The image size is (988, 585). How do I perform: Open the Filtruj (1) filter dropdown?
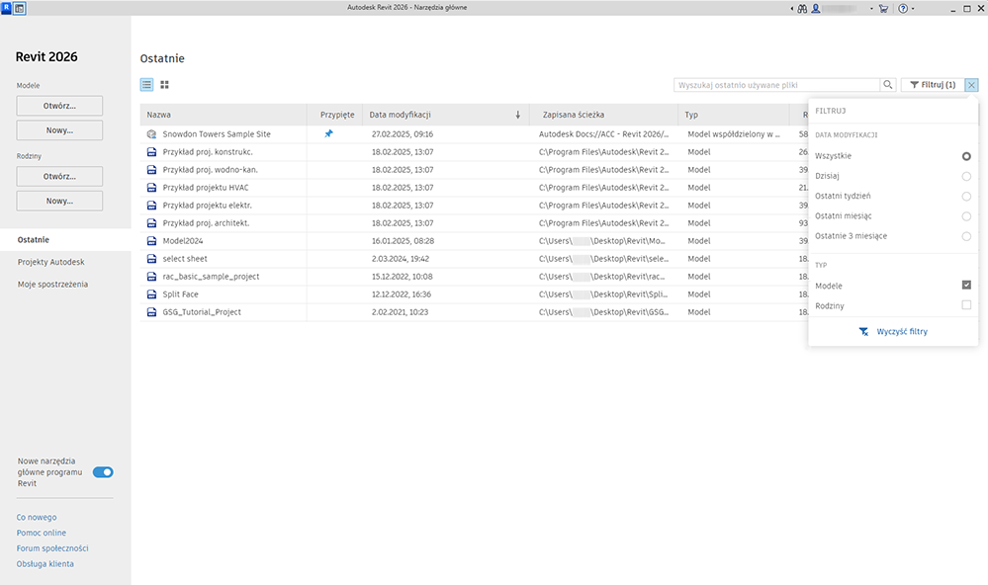click(x=933, y=84)
